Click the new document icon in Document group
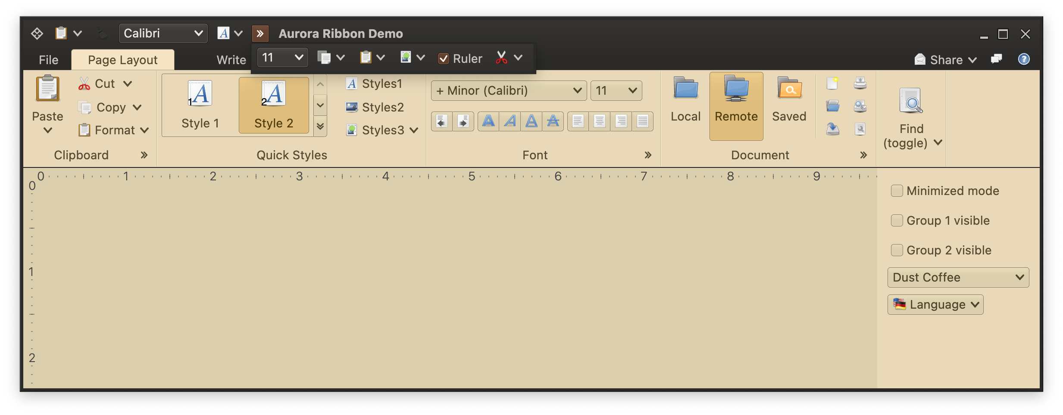Viewport: 1063px width, 415px height. (832, 83)
